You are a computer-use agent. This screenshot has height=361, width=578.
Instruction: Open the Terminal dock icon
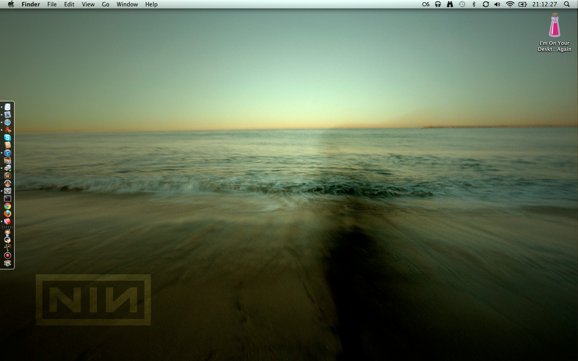(7, 199)
